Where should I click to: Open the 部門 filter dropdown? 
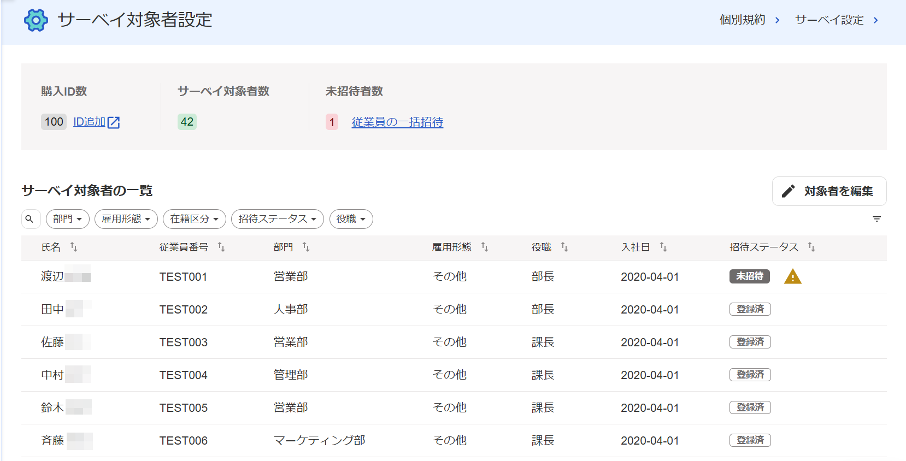68,219
